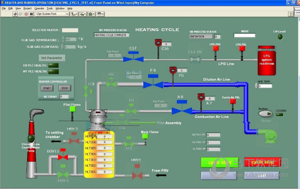This screenshot has width=300, height=189.
Task: Open the Operate menu
Action: 39,8
